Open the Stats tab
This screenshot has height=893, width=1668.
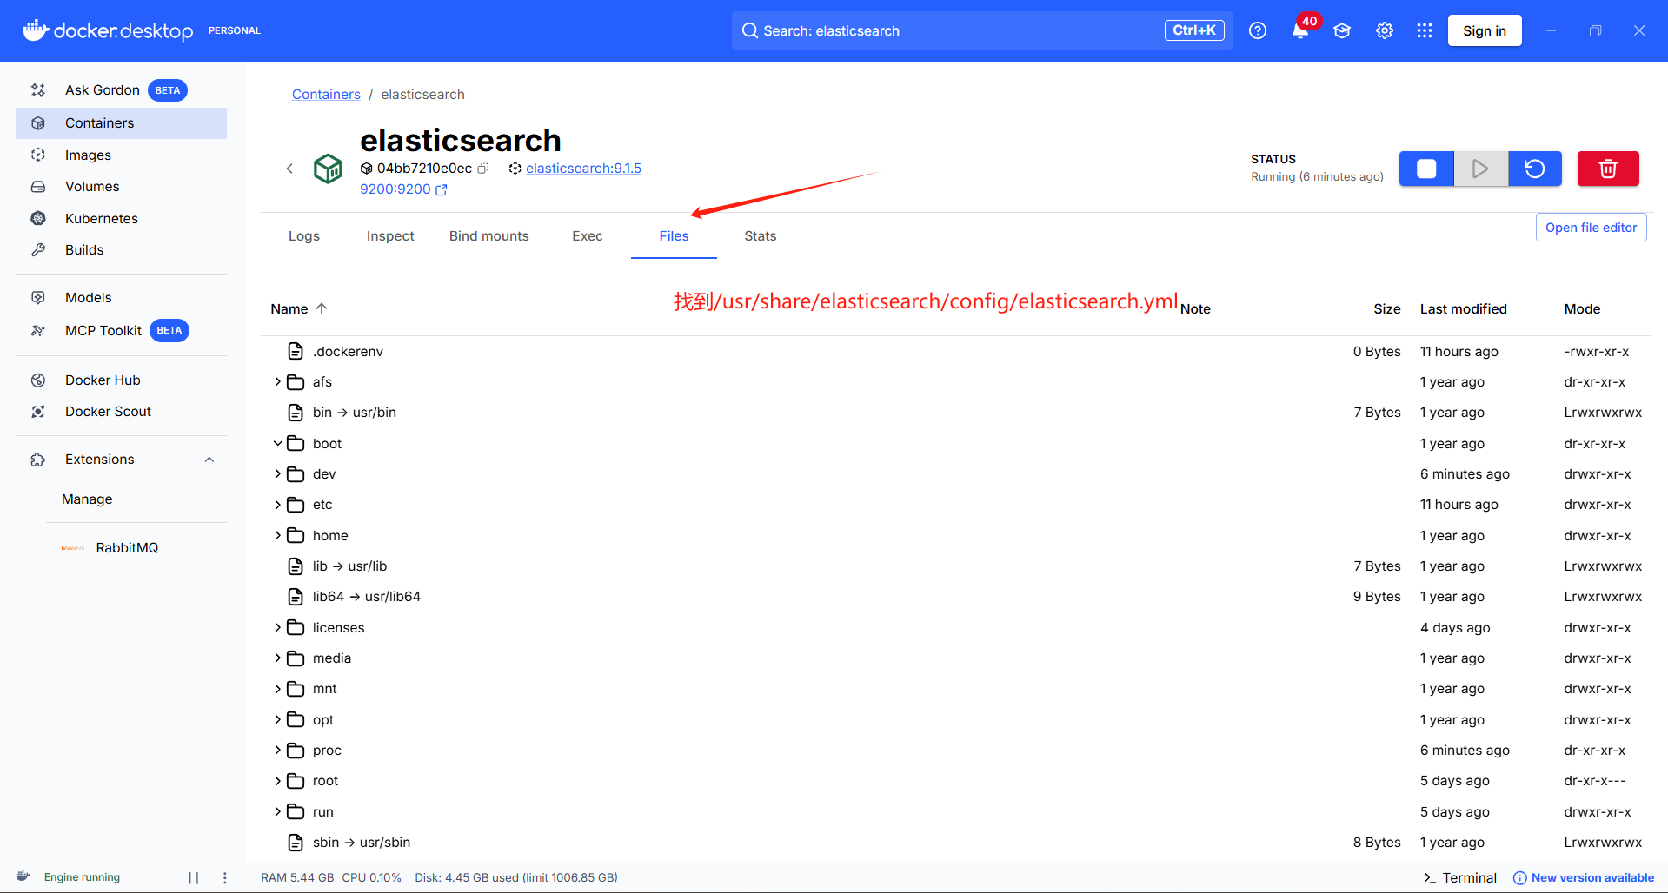click(759, 235)
